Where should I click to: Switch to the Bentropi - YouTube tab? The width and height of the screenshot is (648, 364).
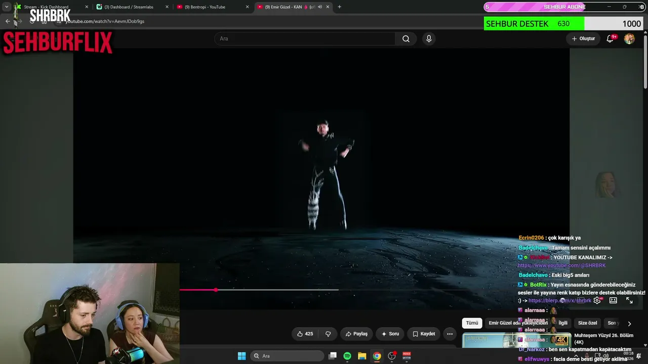point(213,7)
